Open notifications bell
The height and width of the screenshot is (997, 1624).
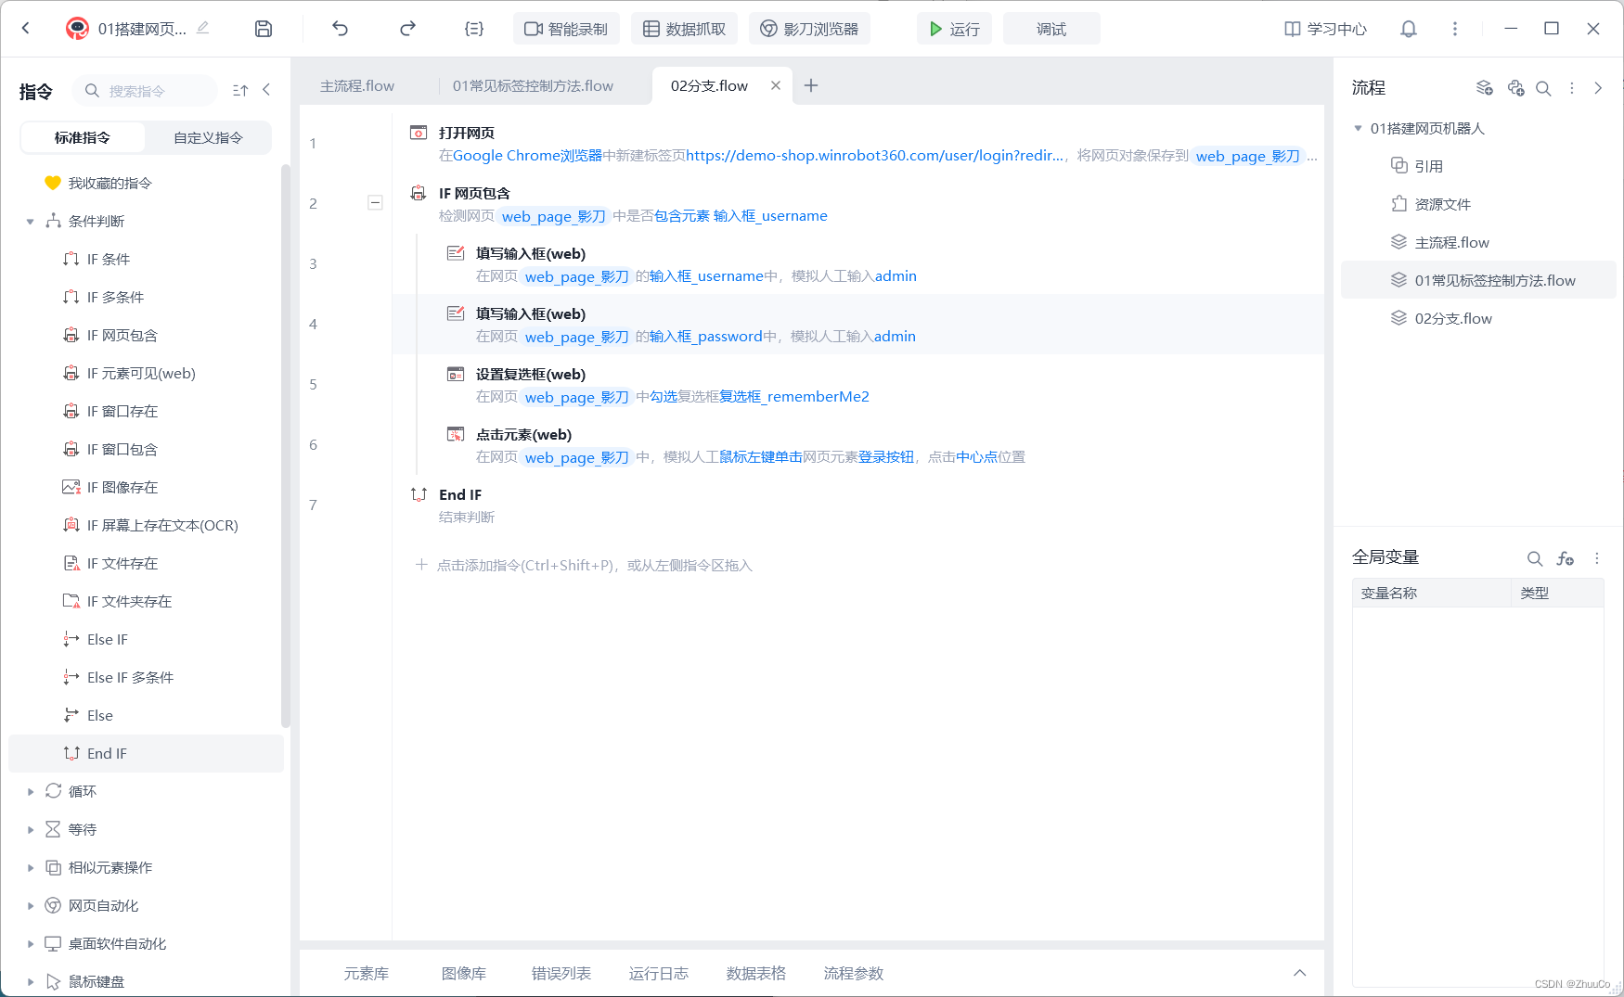[x=1409, y=29]
